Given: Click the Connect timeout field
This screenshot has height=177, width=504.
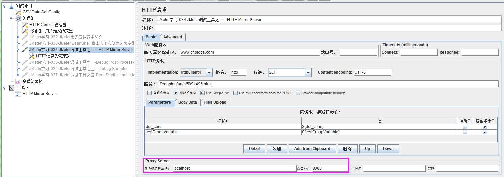Looking at the screenshot, I should (419, 52).
